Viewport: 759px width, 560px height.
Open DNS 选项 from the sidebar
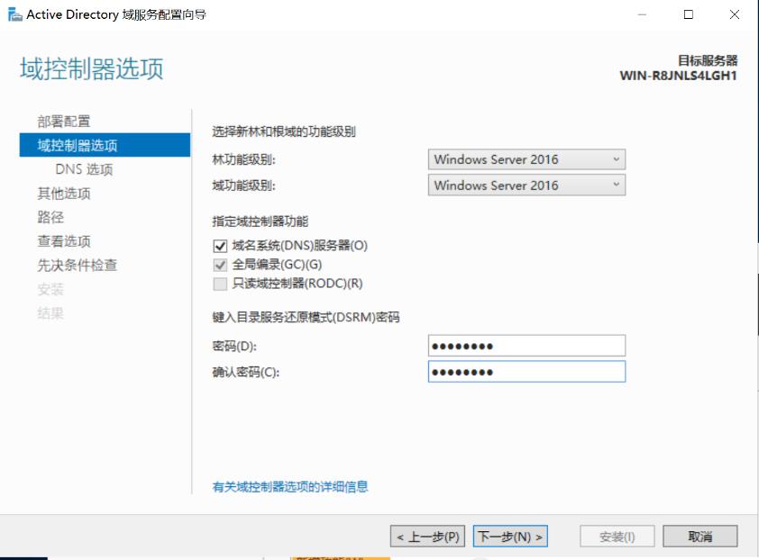86,168
